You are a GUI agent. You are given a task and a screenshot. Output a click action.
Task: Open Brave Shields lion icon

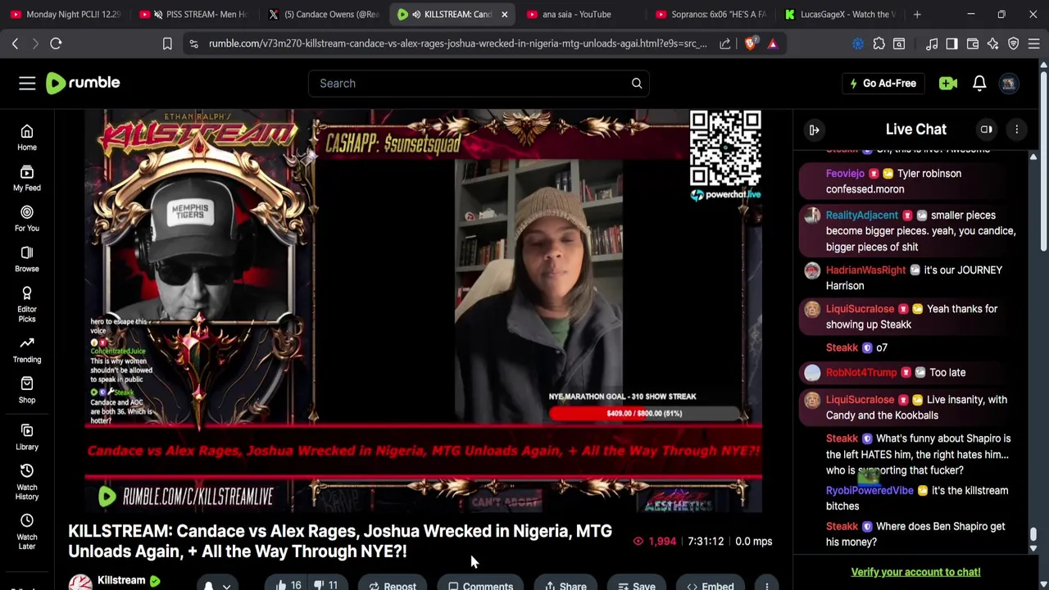click(751, 43)
